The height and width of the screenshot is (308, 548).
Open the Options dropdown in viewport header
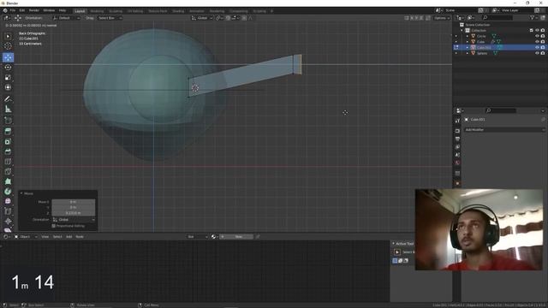[x=442, y=18]
